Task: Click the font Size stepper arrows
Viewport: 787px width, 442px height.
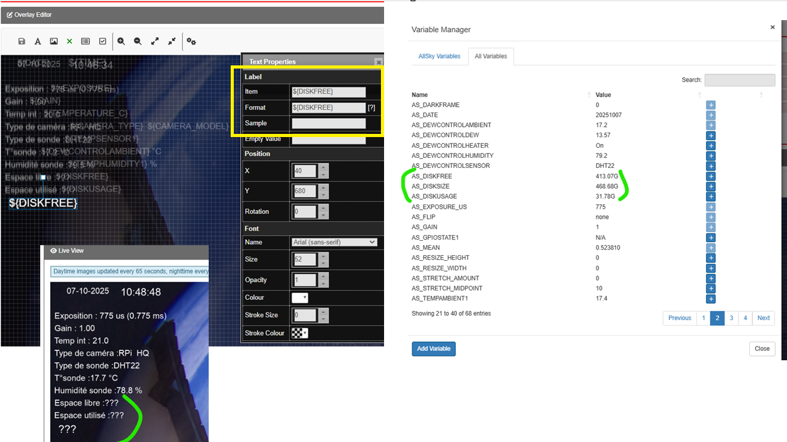Action: point(323,259)
